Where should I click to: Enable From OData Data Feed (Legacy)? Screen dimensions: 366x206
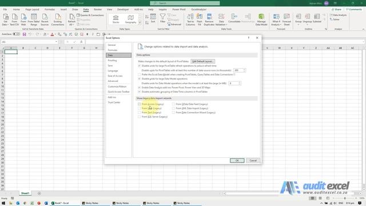173,104
